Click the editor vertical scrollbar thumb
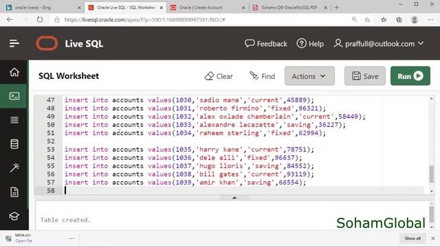The image size is (440, 247). click(x=432, y=174)
